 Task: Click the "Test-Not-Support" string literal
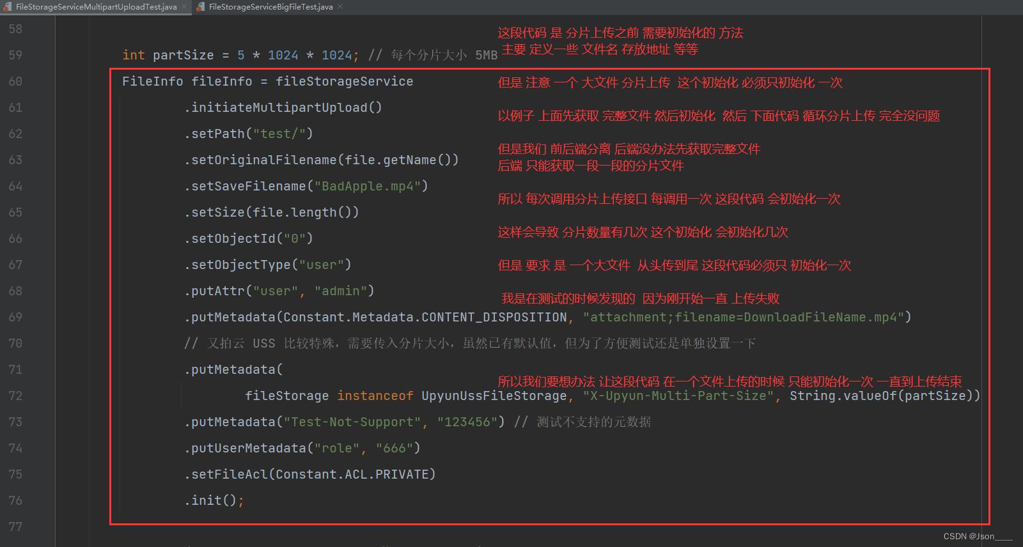coord(352,422)
